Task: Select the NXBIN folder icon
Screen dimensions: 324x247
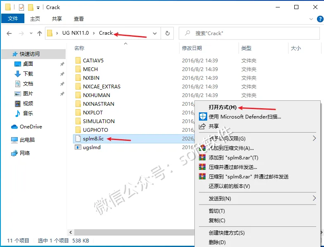Action: tap(78, 78)
